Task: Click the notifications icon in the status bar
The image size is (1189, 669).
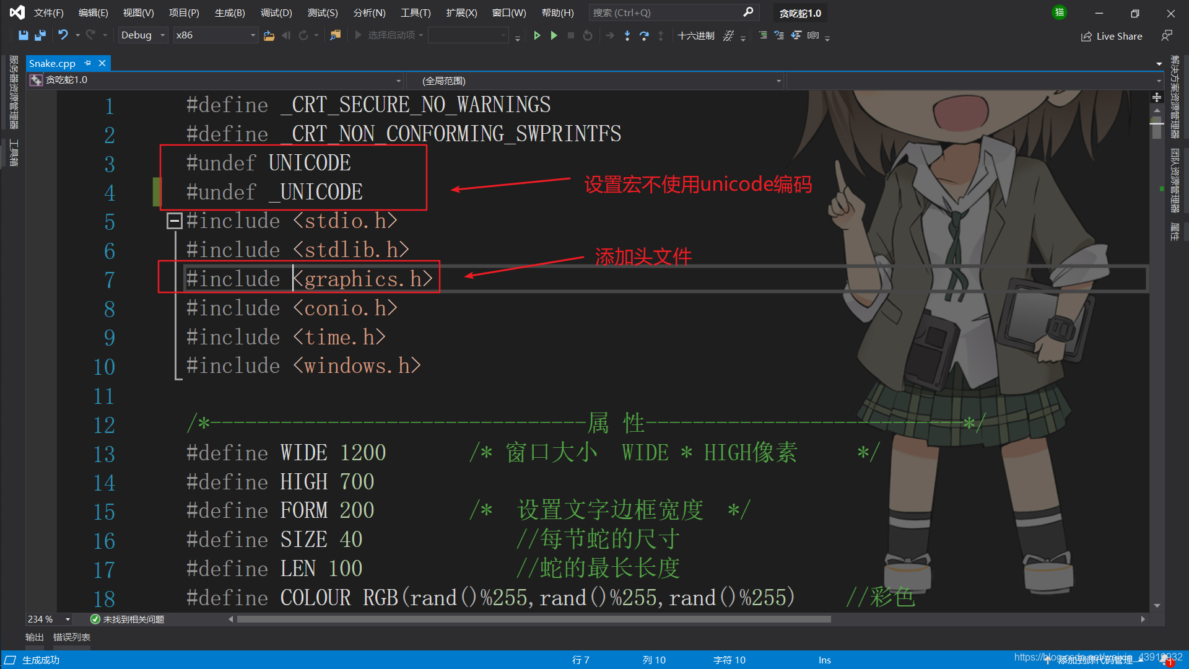Action: 1165,660
